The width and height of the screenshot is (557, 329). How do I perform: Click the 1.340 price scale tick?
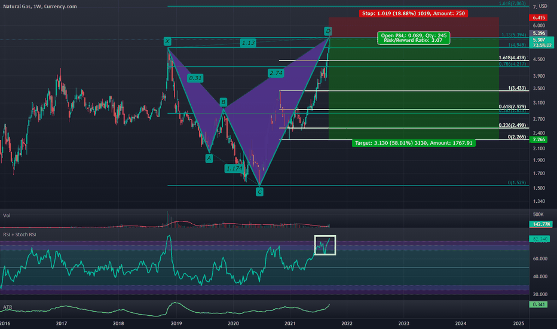pos(539,202)
